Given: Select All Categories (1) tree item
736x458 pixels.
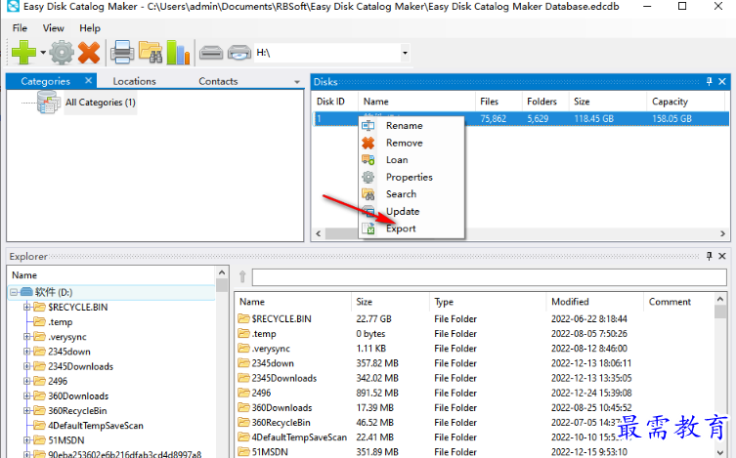Looking at the screenshot, I should [x=101, y=103].
